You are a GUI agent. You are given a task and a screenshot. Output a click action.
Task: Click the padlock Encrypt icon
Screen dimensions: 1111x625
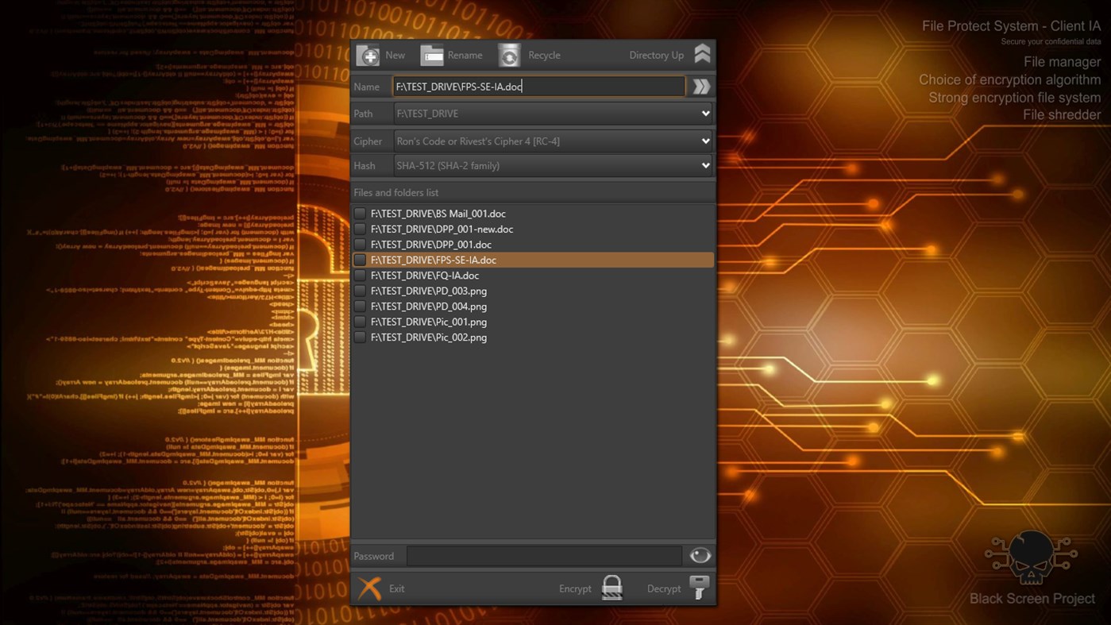pyautogui.click(x=611, y=588)
